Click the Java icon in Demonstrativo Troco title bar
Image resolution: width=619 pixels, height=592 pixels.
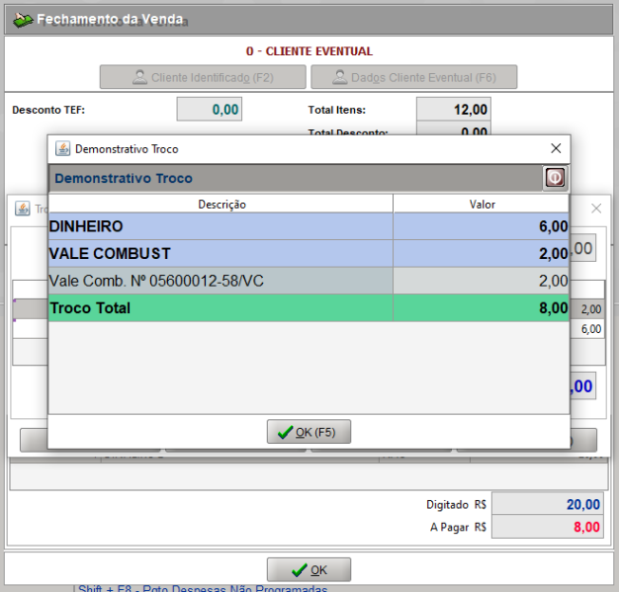(62, 148)
